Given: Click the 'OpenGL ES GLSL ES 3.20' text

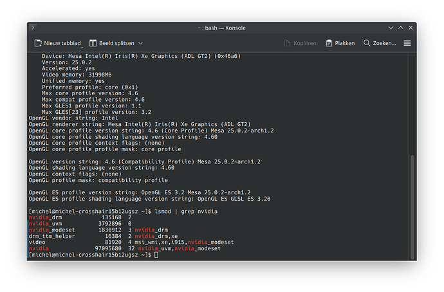Looking at the screenshot, I should pyautogui.click(x=234, y=199).
